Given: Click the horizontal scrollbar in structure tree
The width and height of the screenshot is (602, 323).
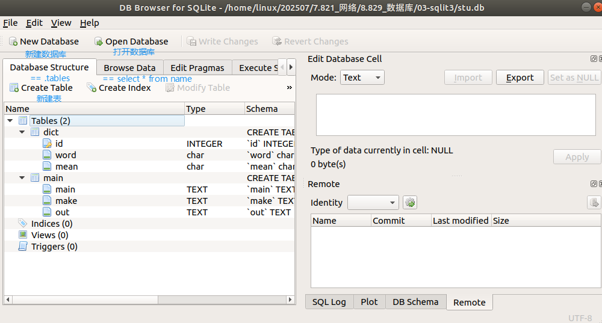Looking at the screenshot, I should [x=85, y=300].
